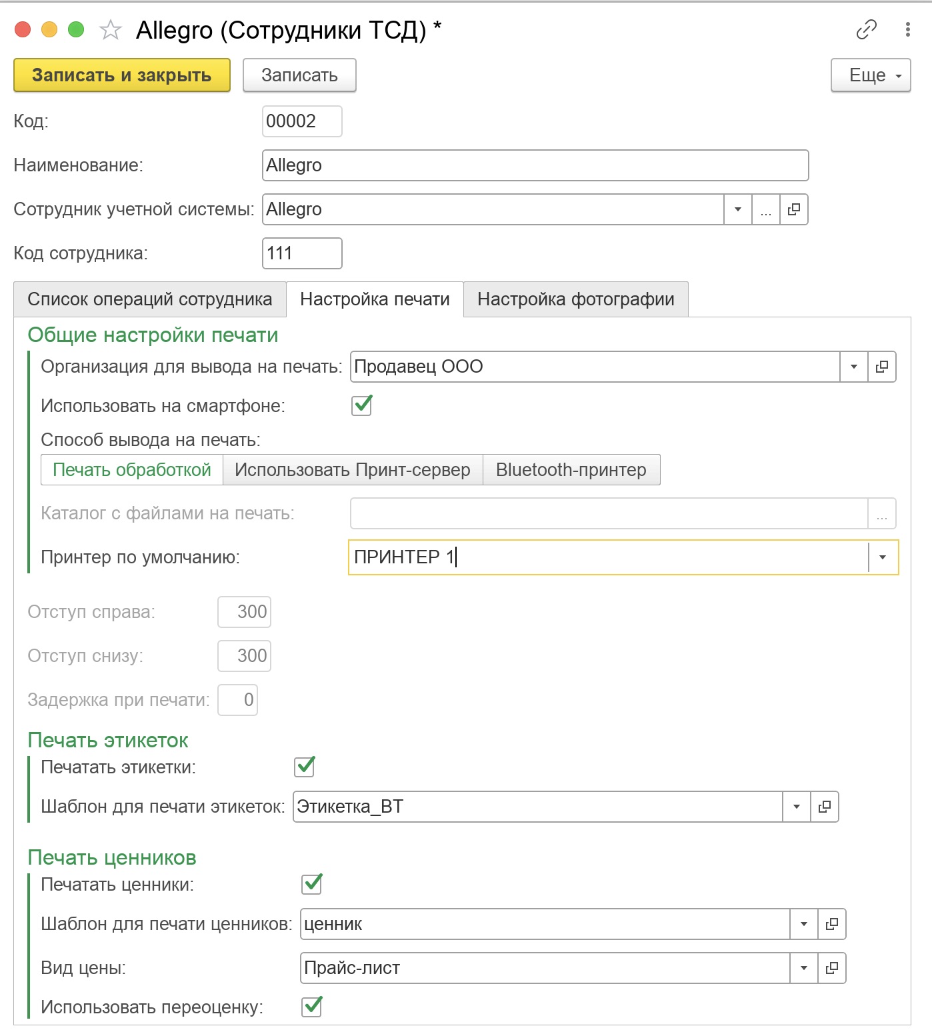Click the Код field with 00002
The image size is (932, 1032).
[x=302, y=121]
